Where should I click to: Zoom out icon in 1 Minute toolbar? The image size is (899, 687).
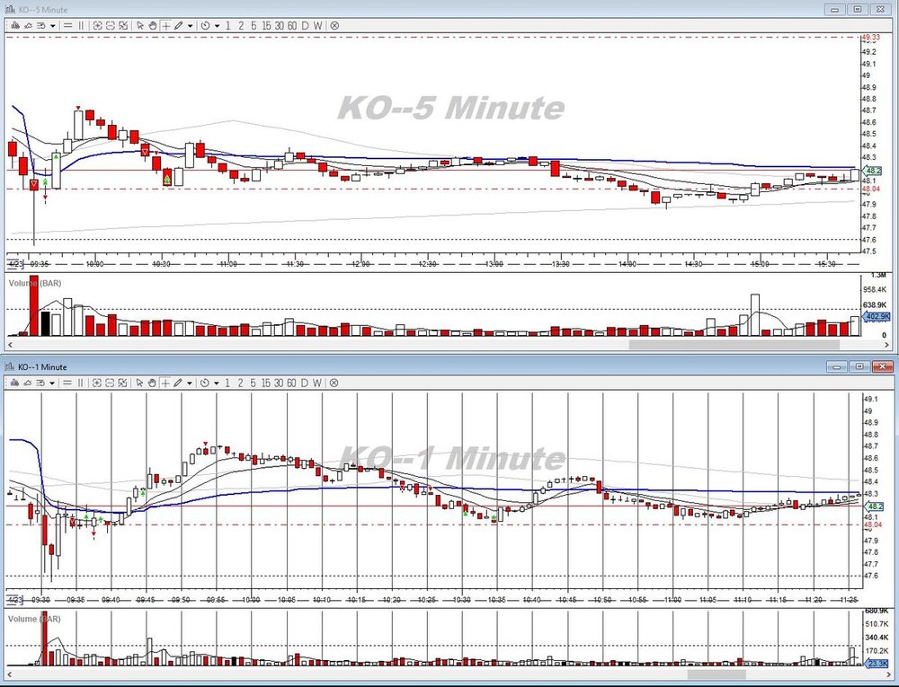110,383
